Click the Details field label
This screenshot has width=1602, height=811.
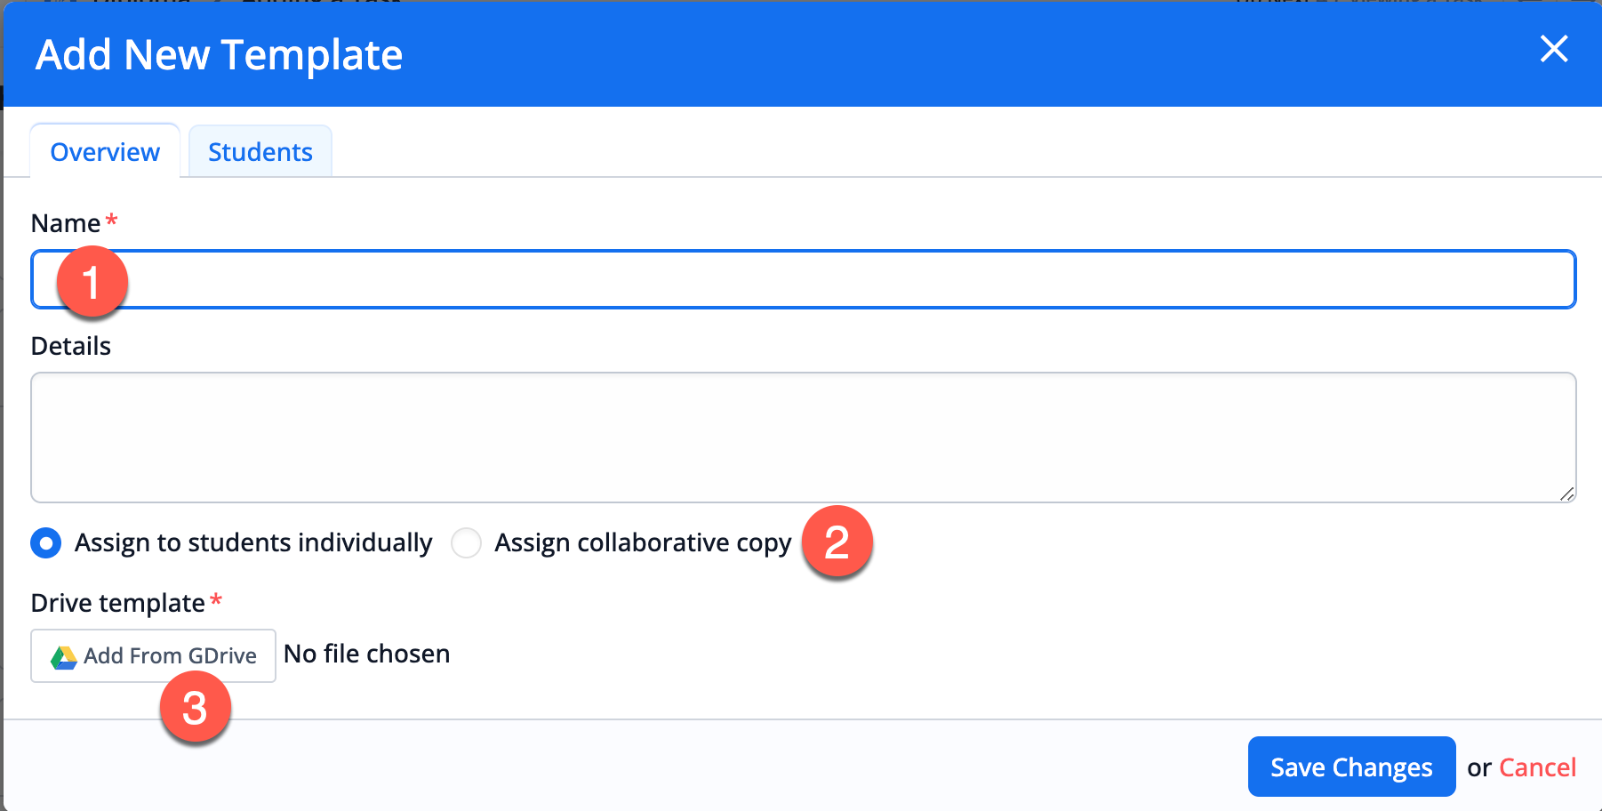click(x=71, y=346)
